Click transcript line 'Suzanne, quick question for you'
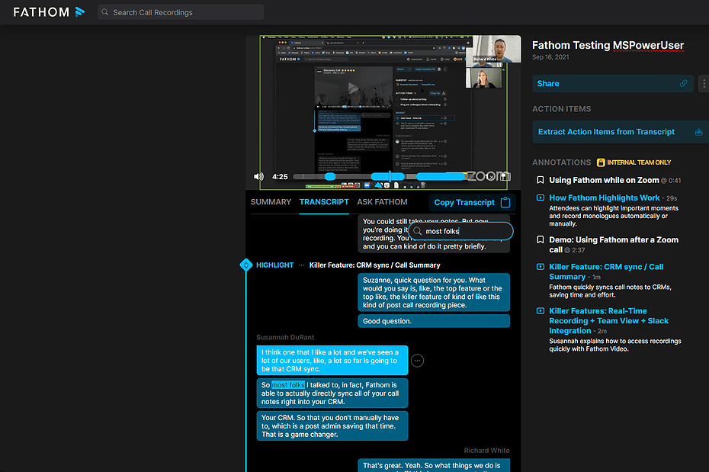Image resolution: width=709 pixels, height=472 pixels. (x=434, y=293)
